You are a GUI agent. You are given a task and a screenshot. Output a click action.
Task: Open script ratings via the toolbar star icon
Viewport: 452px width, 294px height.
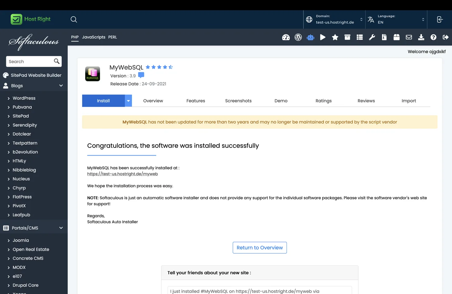point(335,37)
